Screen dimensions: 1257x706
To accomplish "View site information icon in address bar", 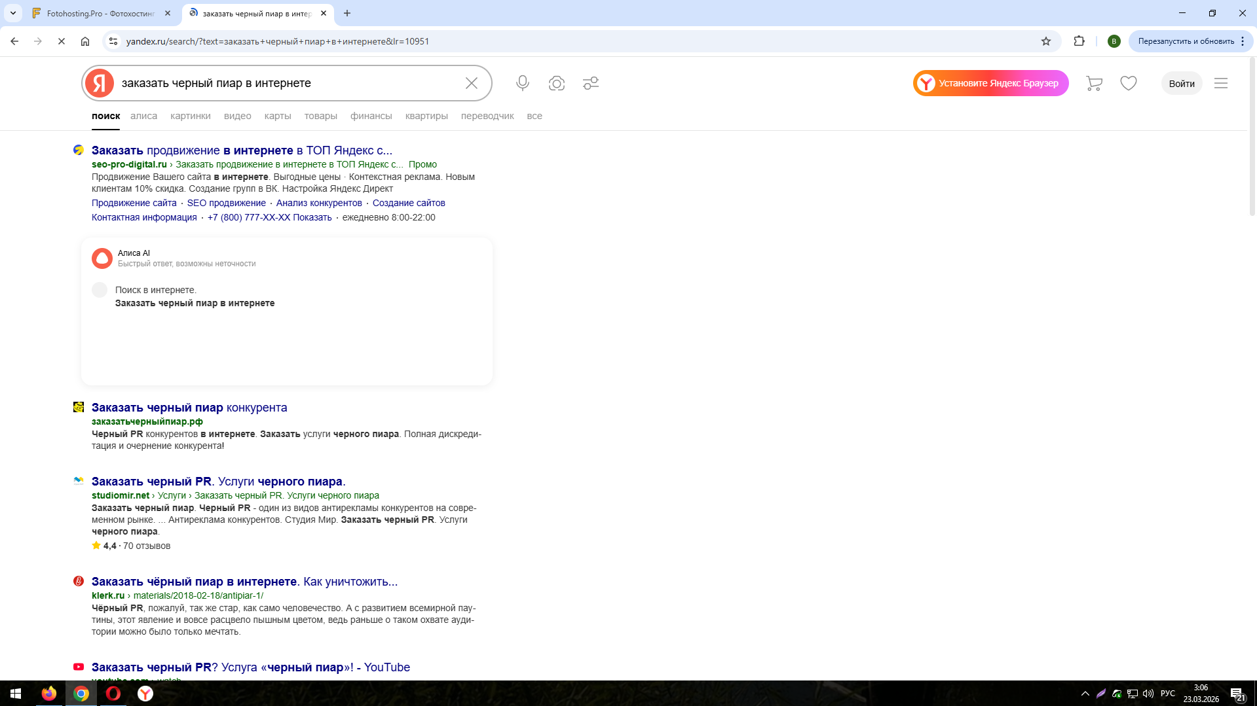I will point(113,41).
